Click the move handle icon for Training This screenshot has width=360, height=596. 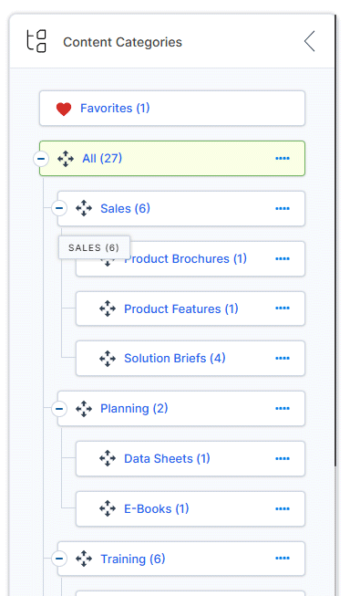point(84,559)
